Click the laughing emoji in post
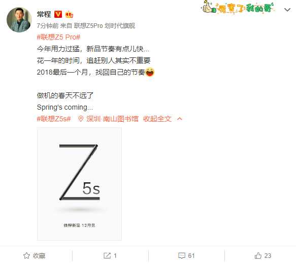Screen dimensions: 296x265 point(150,72)
